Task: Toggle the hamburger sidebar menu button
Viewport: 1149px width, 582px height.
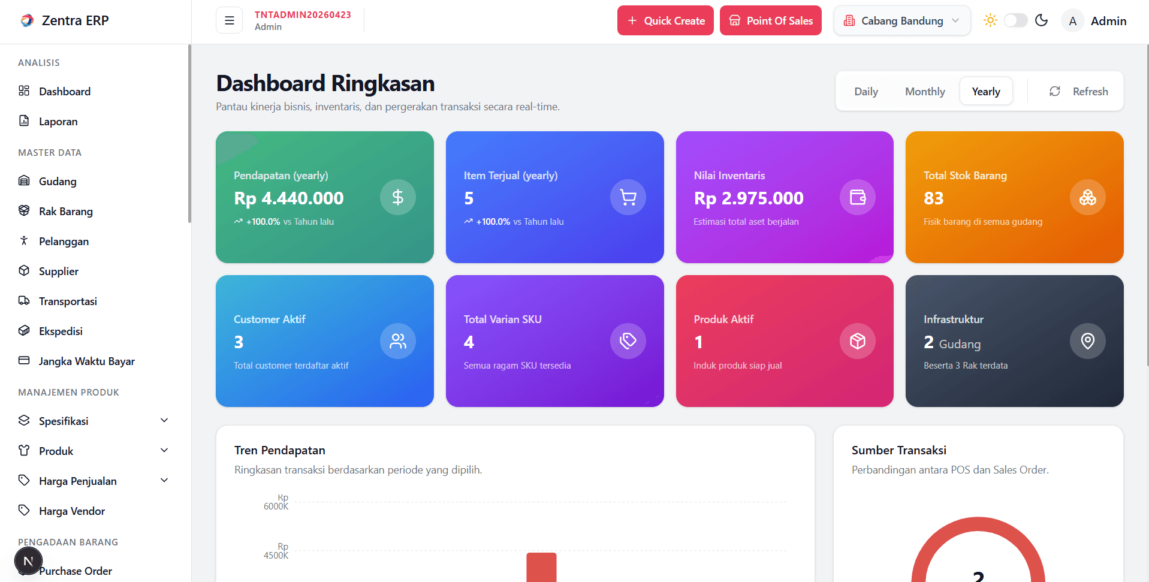Action: pos(229,20)
